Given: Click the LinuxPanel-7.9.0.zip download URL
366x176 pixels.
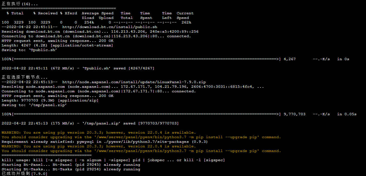Looking at the screenshot, I should pyautogui.click(x=134, y=82).
